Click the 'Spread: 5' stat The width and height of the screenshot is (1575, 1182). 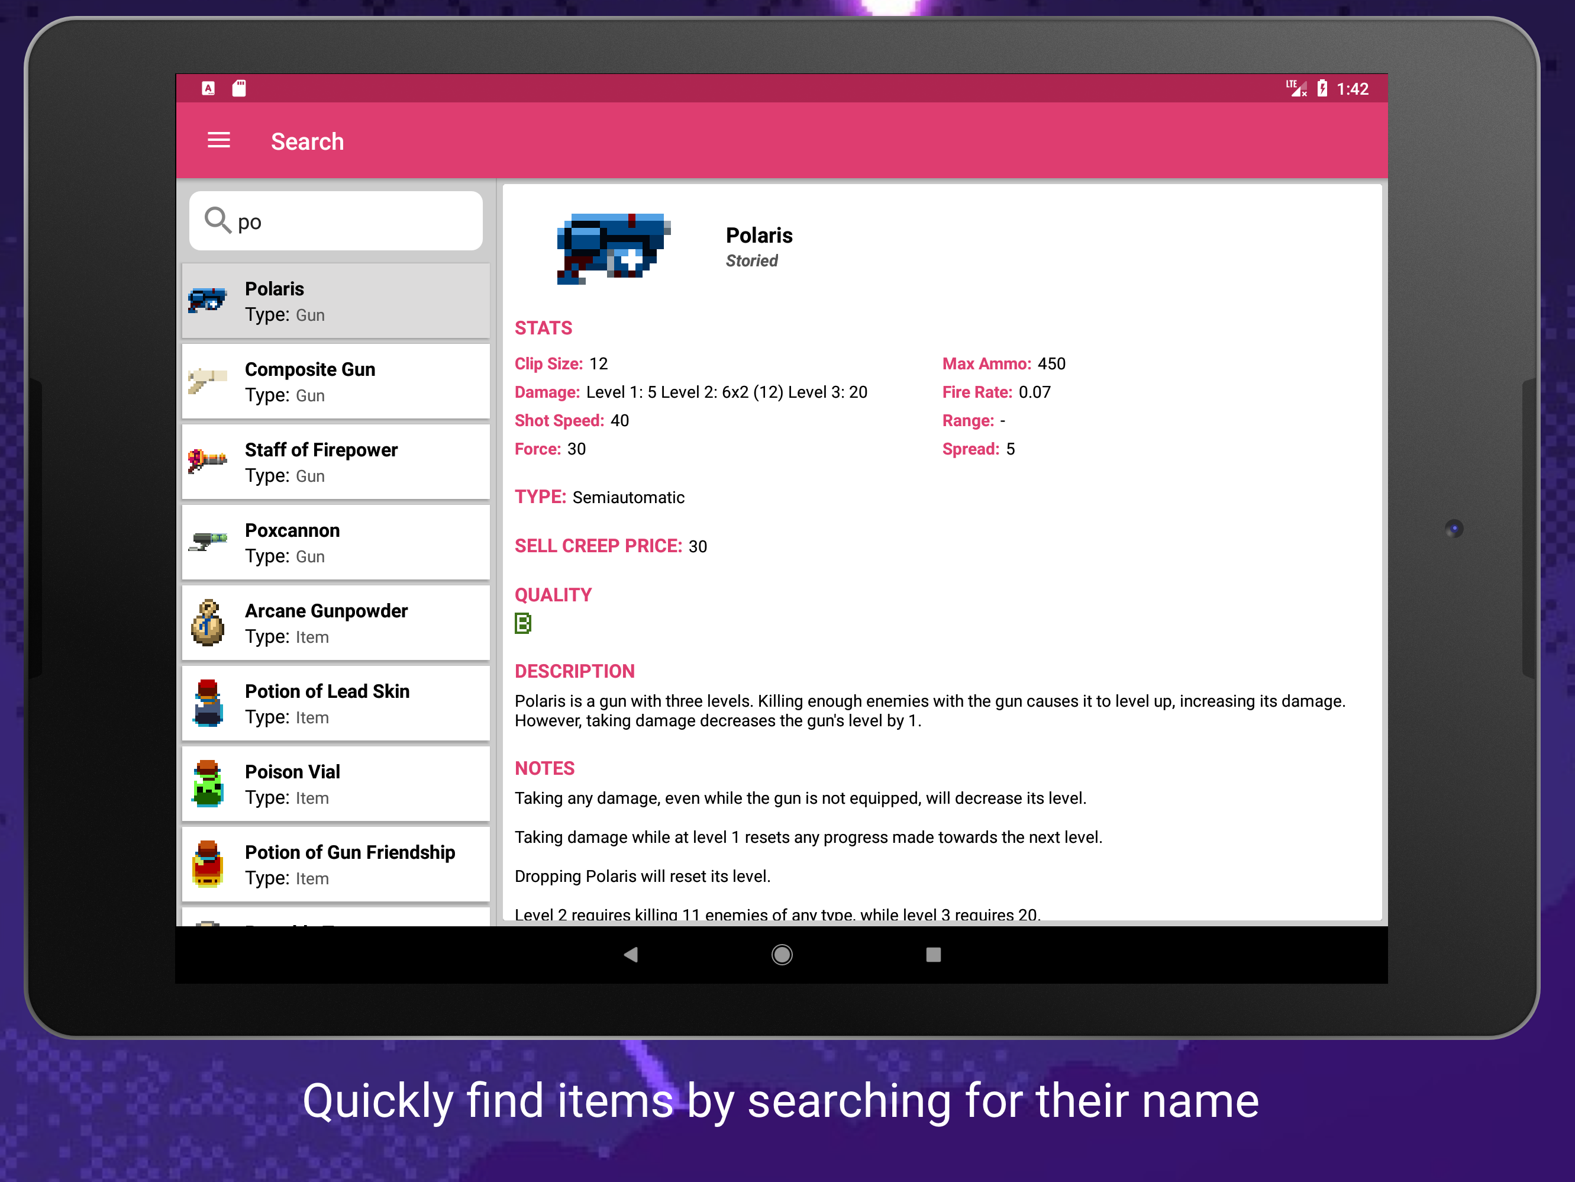979,449
